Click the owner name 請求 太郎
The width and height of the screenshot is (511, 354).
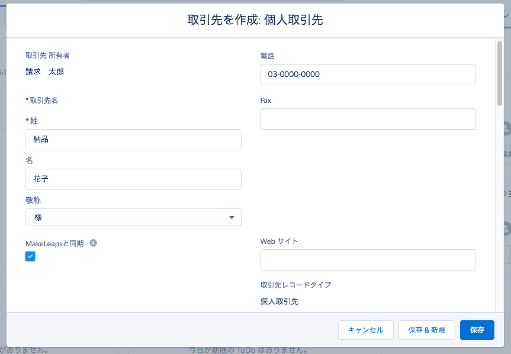41,70
